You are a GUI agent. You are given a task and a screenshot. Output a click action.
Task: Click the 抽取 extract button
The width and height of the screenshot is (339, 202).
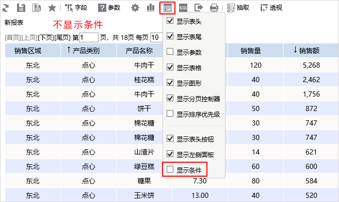click(238, 8)
